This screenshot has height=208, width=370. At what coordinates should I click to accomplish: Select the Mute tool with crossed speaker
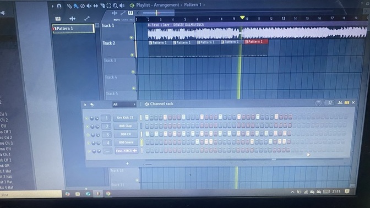tap(89, 6)
